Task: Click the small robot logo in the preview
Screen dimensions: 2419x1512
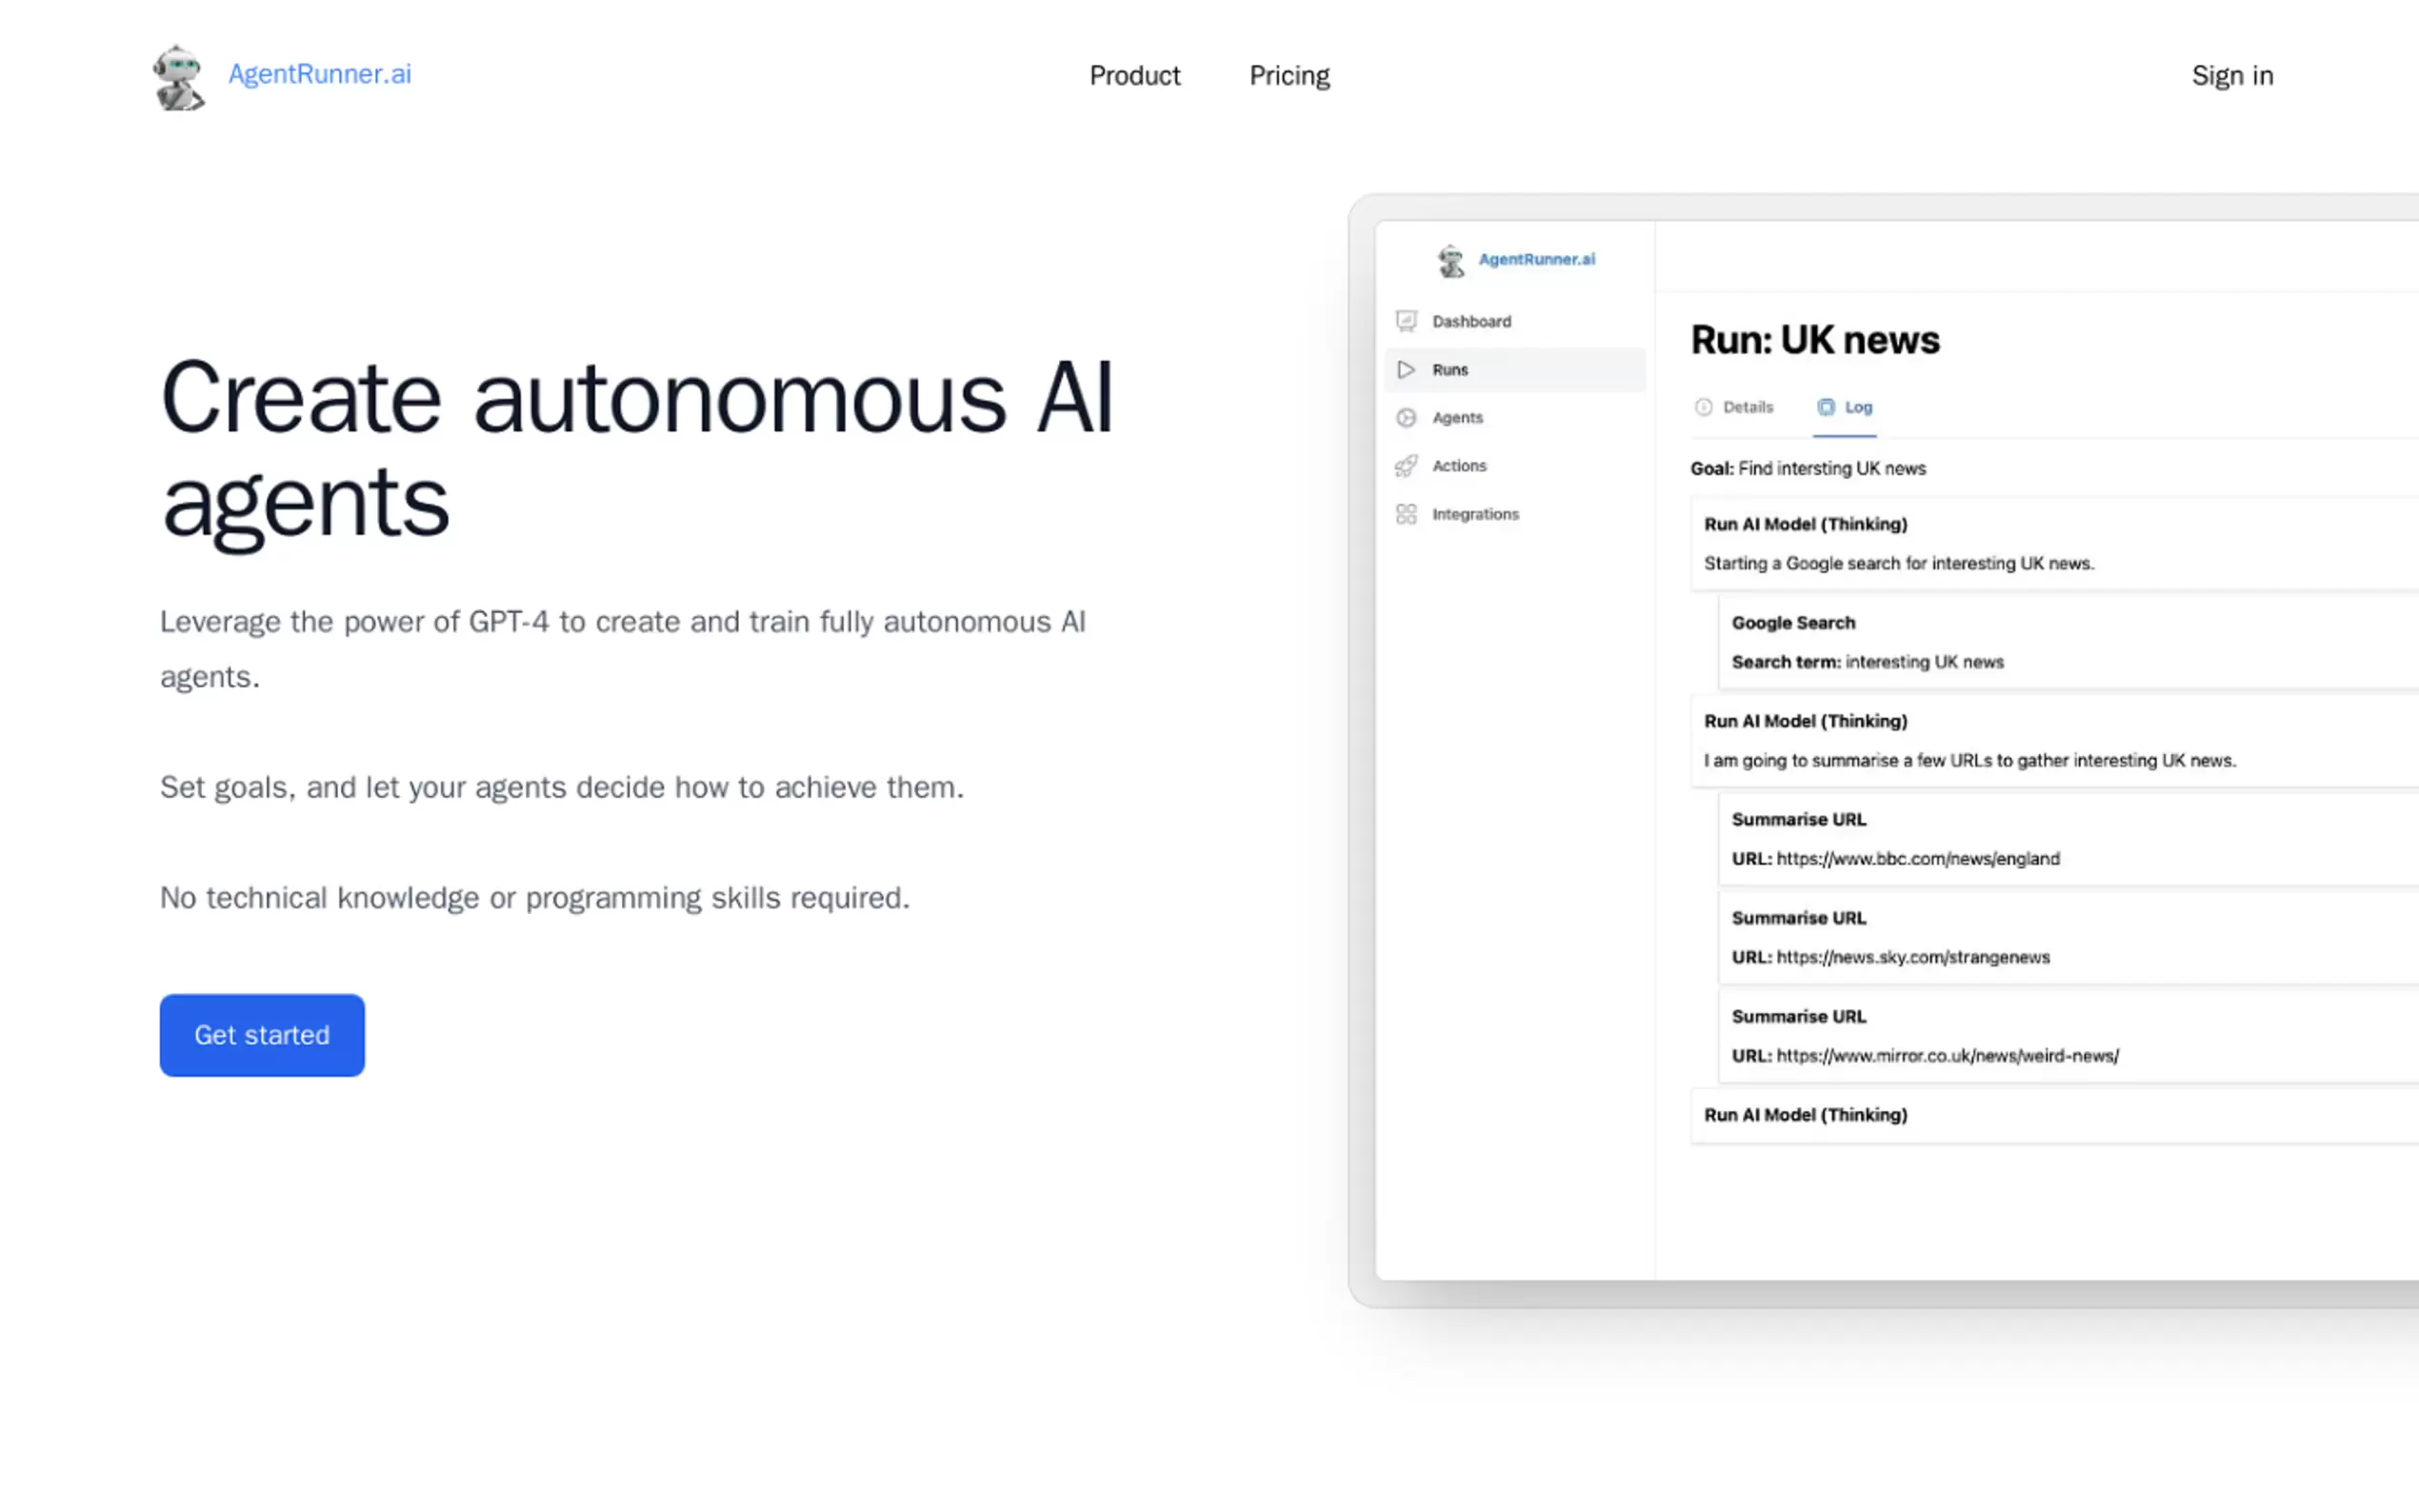Action: 1450,260
